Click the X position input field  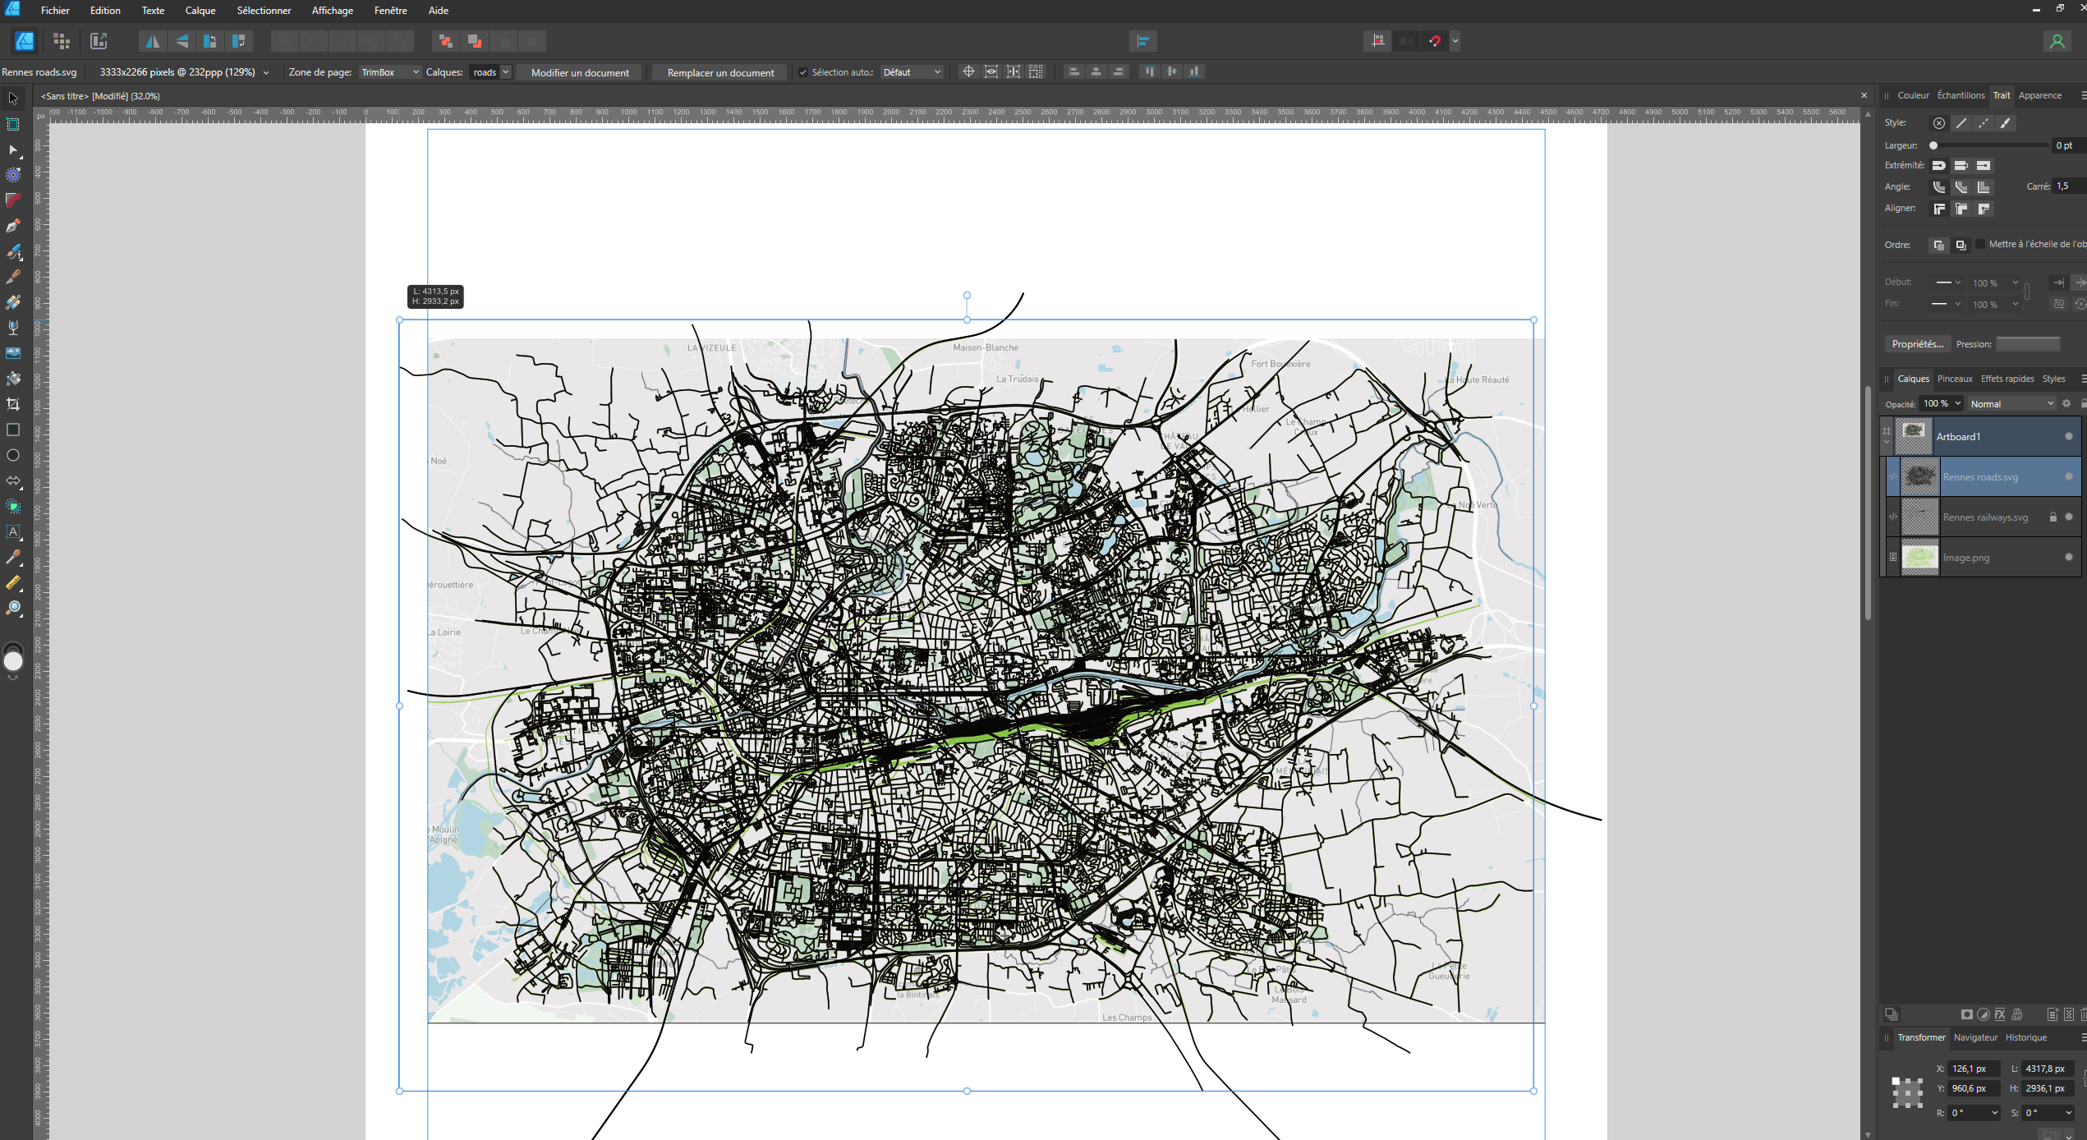pos(1973,1069)
